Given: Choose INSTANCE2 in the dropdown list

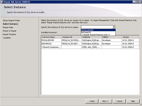Looking at the screenshot, I should [x=98, y=32].
